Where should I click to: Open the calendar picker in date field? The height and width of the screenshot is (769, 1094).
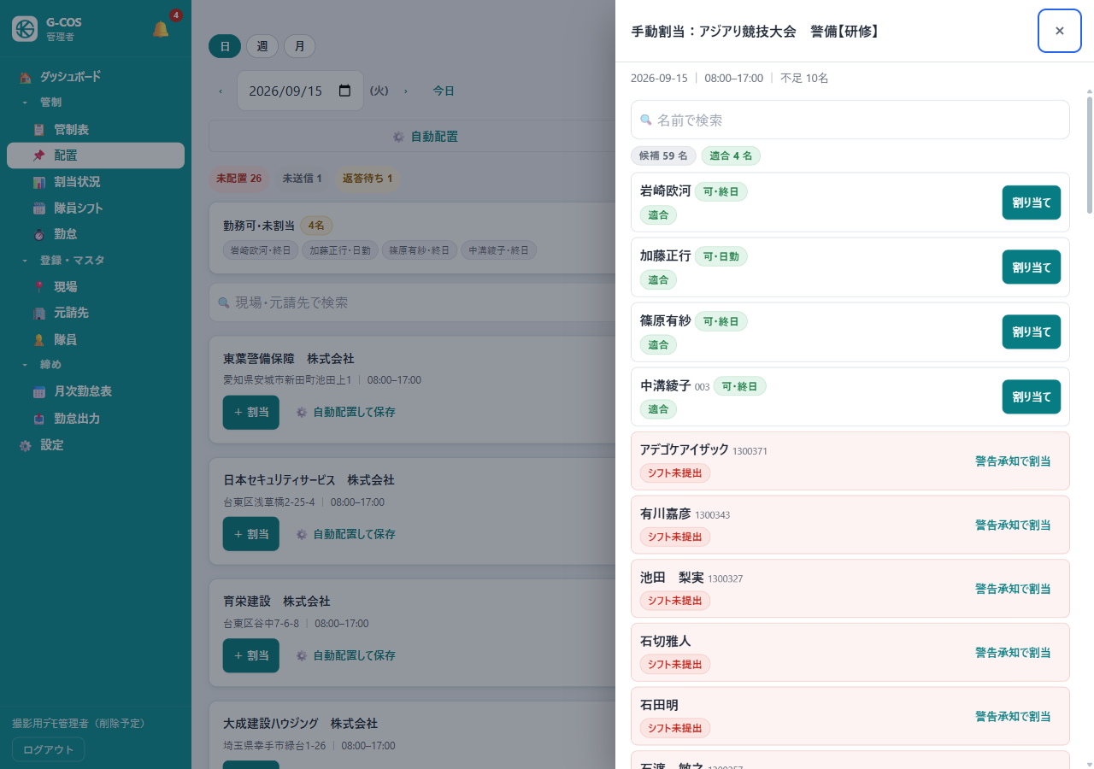pyautogui.click(x=345, y=91)
